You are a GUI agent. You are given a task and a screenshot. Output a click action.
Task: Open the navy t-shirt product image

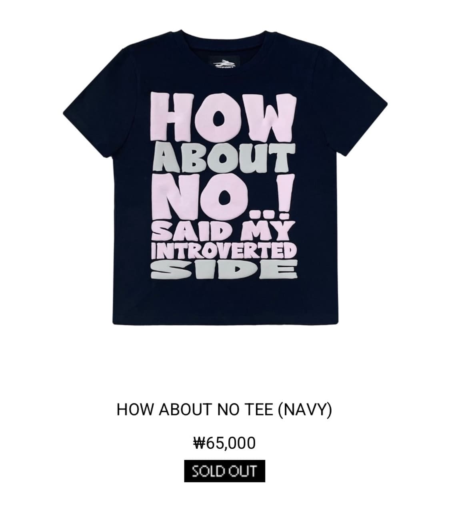click(224, 178)
